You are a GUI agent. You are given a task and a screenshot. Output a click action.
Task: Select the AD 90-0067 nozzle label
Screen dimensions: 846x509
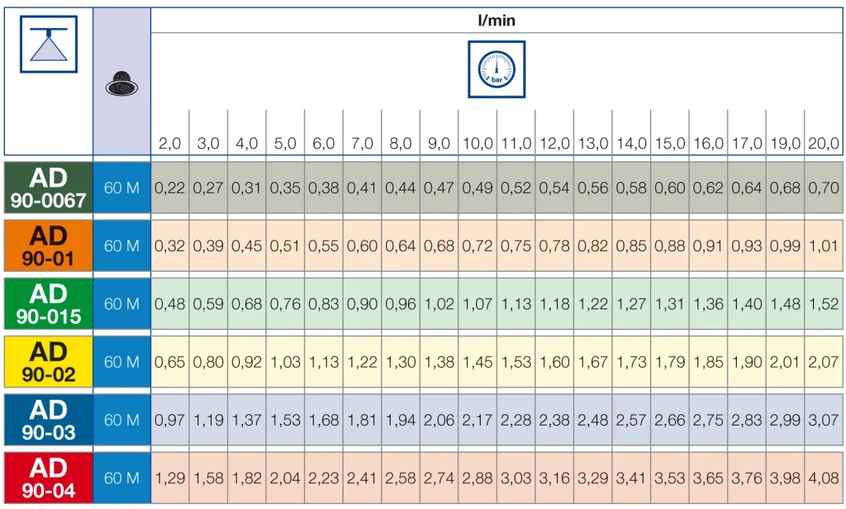(x=48, y=188)
